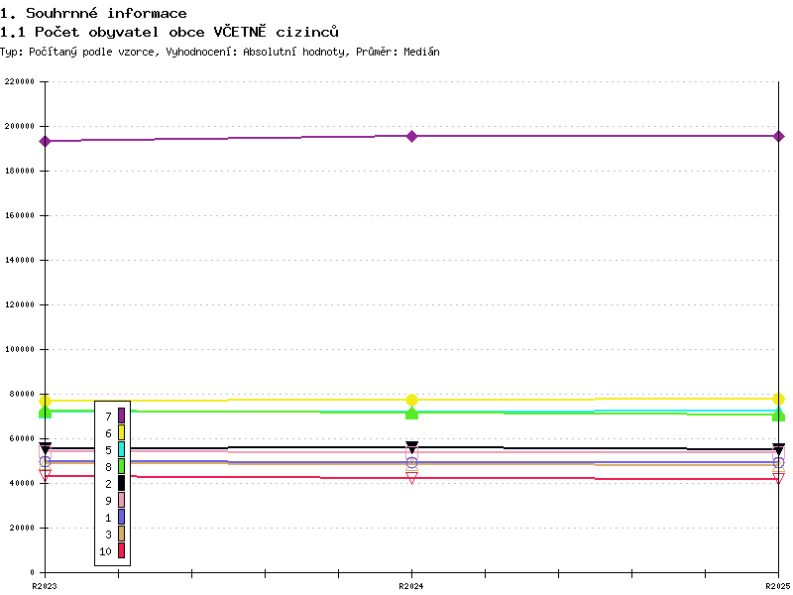Click the purple diamond marker at R2024

coord(411,136)
